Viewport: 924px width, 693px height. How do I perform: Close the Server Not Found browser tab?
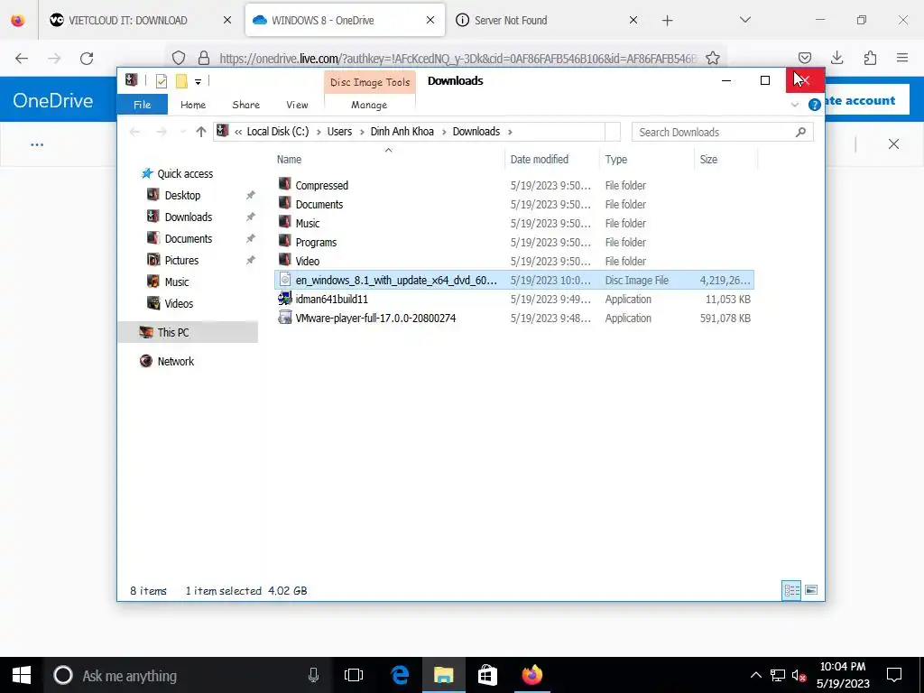[633, 20]
